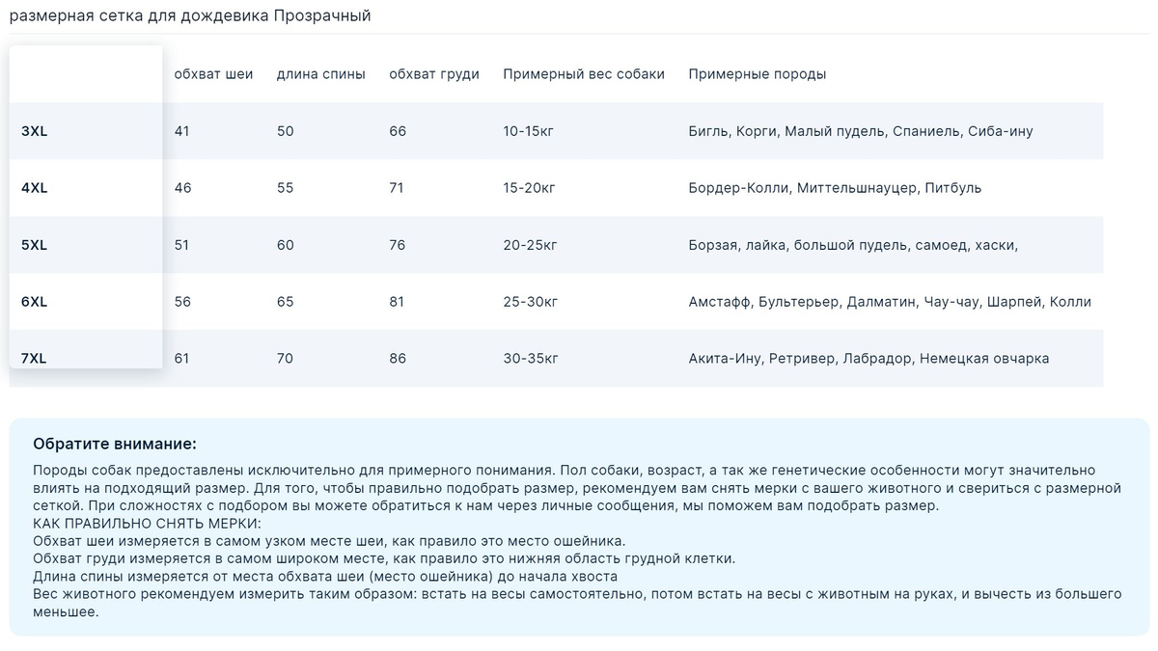Click the 'Примерные породы' column header
The height and width of the screenshot is (651, 1158).
(758, 74)
